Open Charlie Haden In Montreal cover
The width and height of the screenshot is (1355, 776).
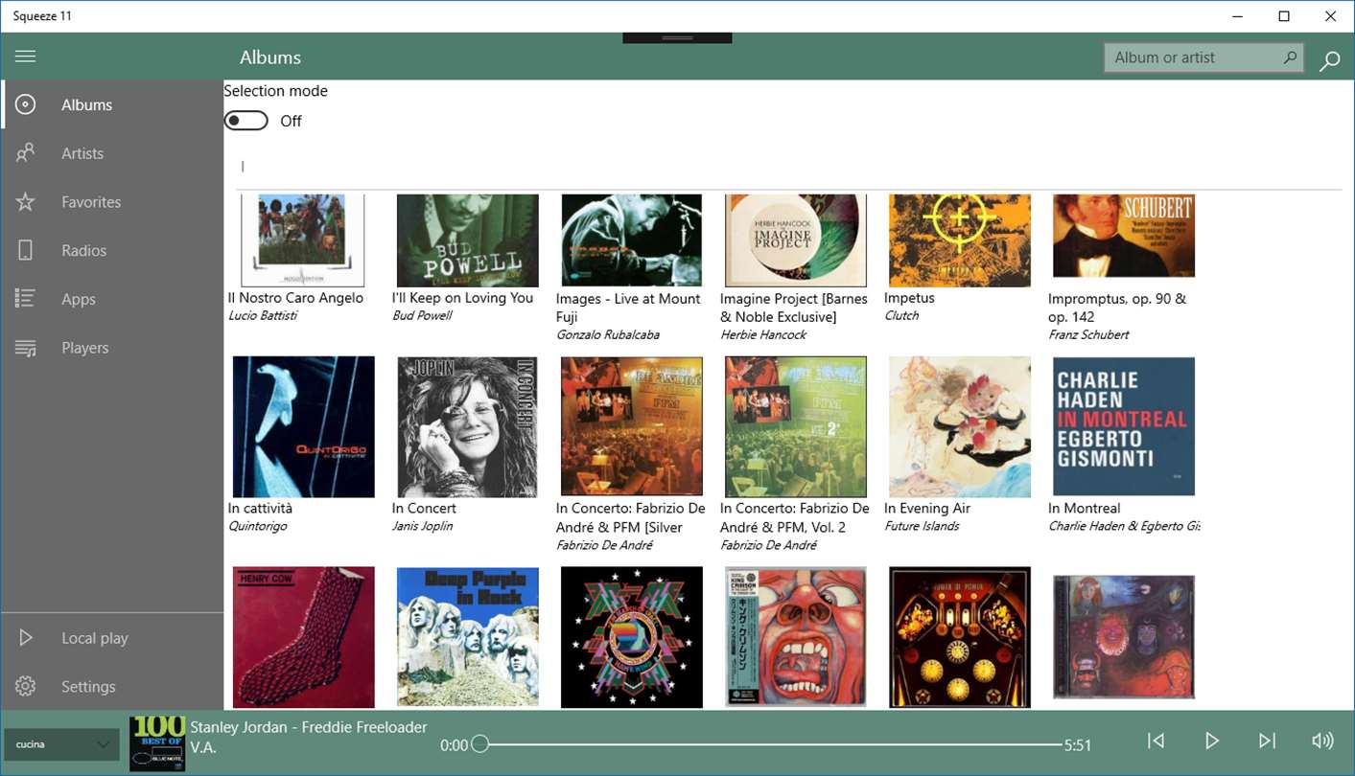pyautogui.click(x=1124, y=426)
